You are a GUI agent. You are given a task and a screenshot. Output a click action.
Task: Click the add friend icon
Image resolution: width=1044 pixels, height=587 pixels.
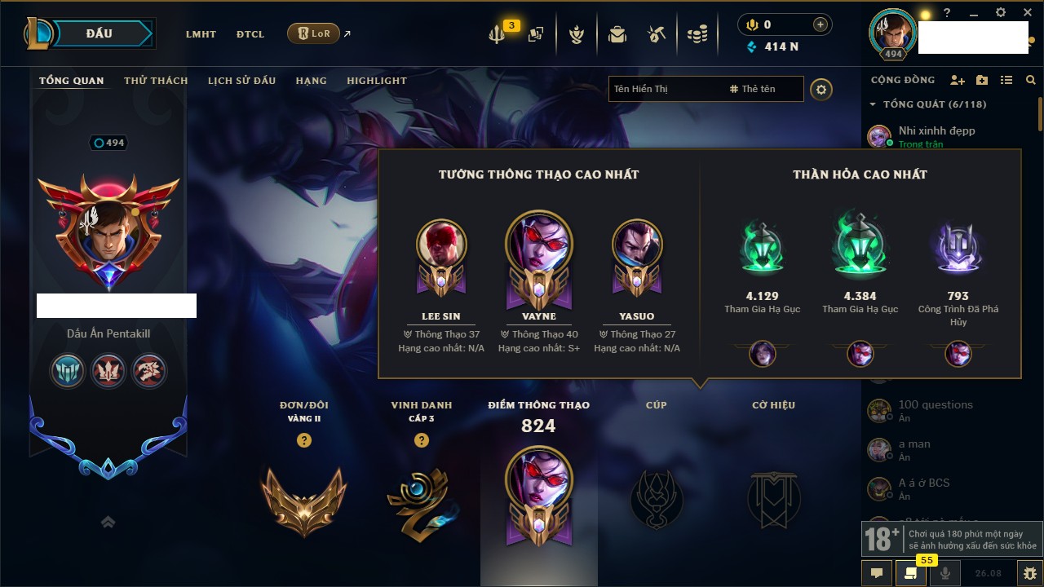click(x=958, y=80)
